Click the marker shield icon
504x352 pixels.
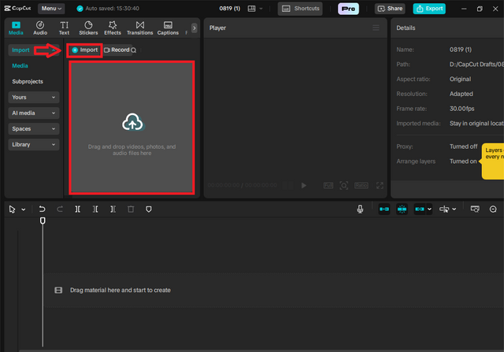tap(149, 209)
